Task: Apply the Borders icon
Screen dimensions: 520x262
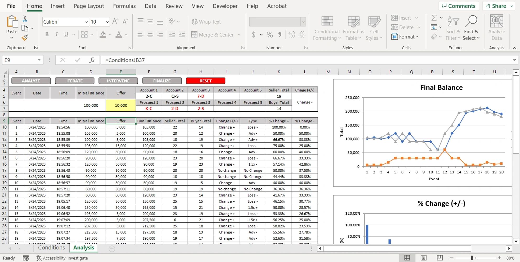Action: (x=84, y=35)
